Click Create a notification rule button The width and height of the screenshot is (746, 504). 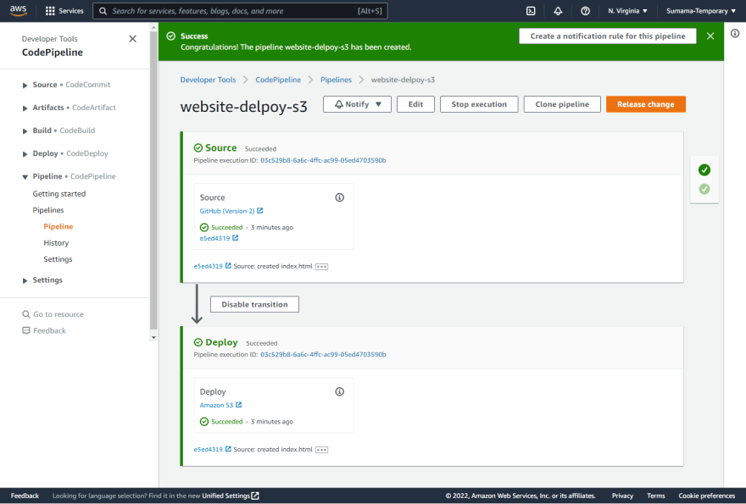[608, 36]
